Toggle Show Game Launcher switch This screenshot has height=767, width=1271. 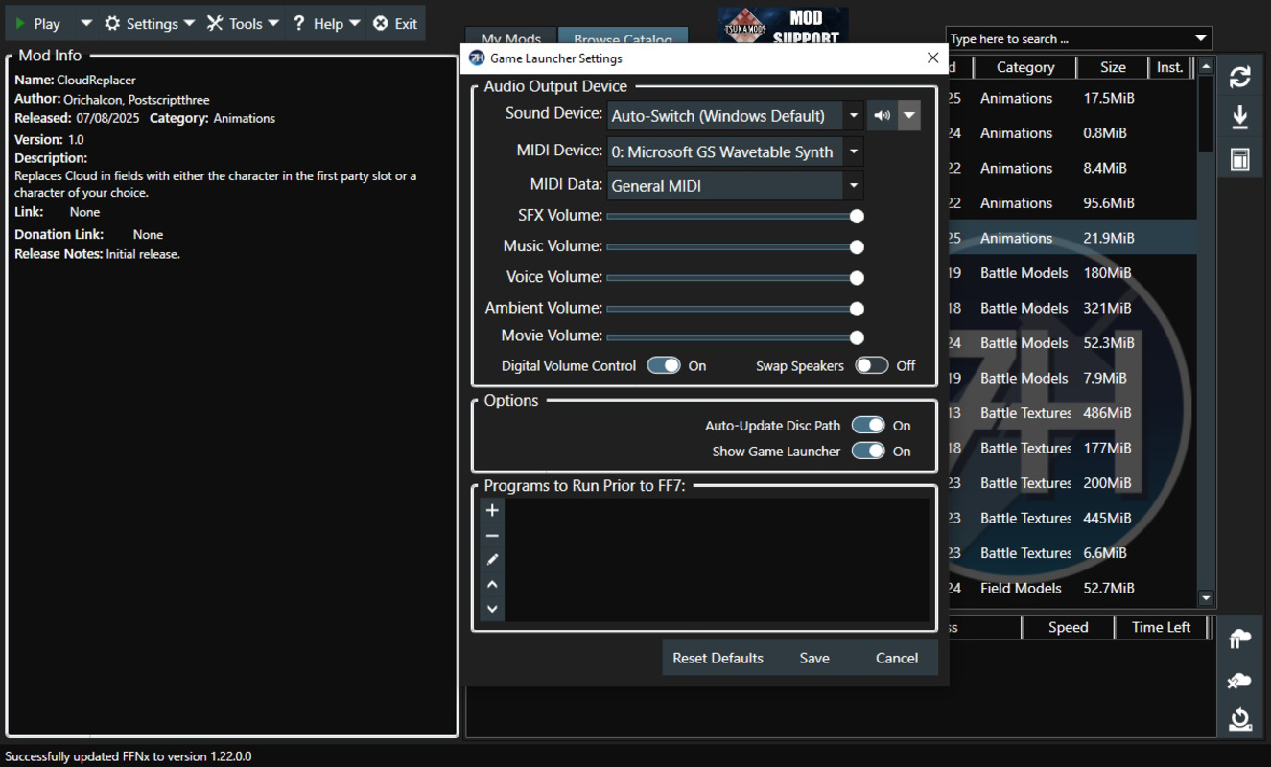[x=868, y=451]
